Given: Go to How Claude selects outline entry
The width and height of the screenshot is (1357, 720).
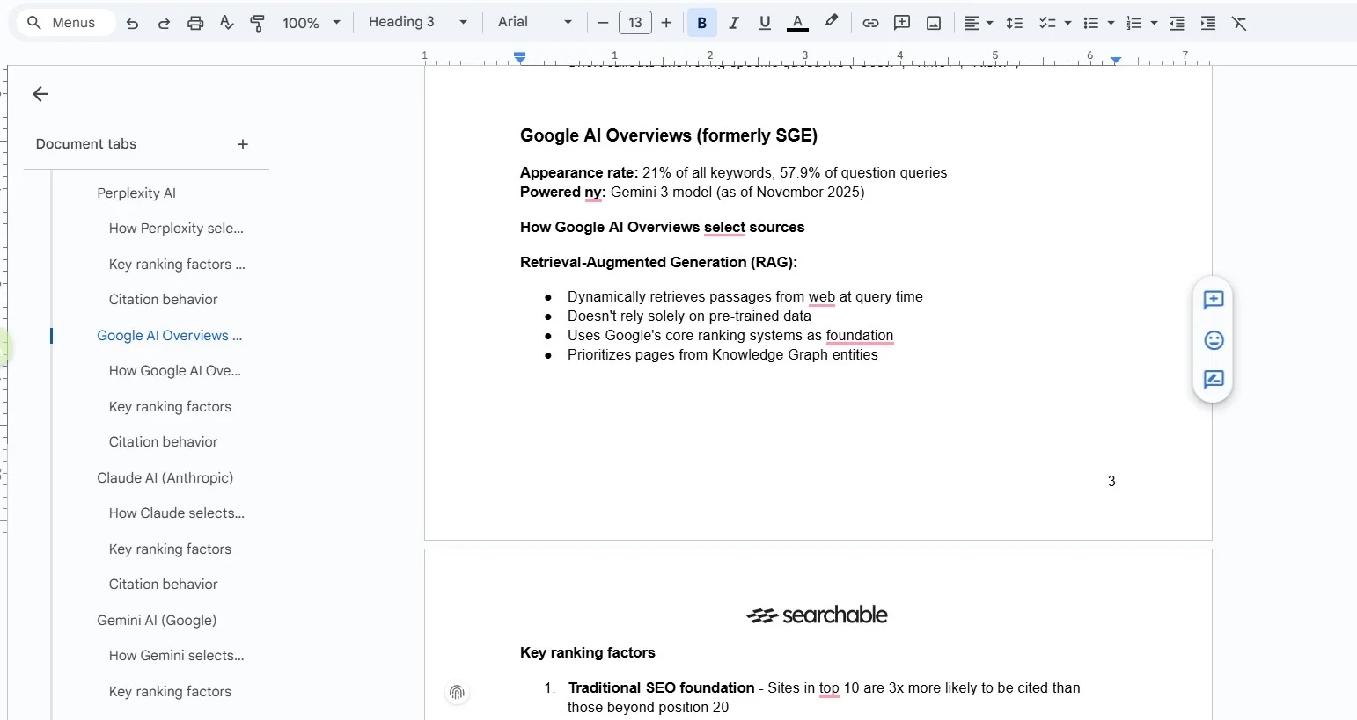Looking at the screenshot, I should point(177,513).
